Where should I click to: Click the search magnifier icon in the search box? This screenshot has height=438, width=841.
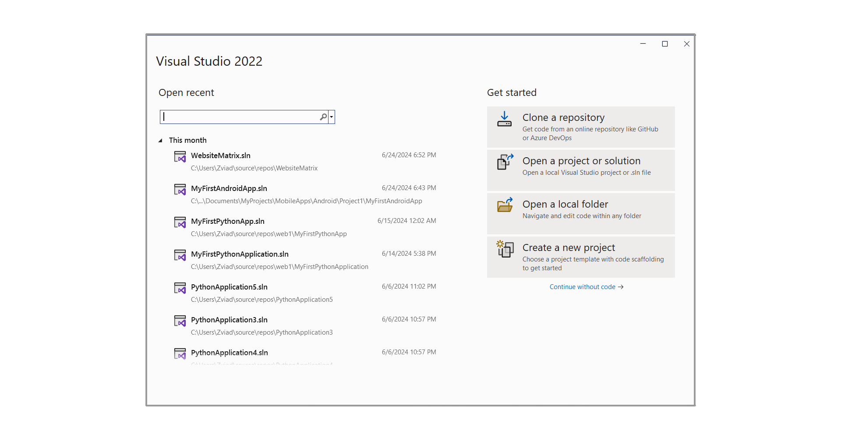tap(323, 117)
